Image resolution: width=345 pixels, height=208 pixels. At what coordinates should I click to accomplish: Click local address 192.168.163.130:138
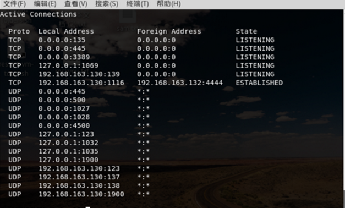coord(79,186)
